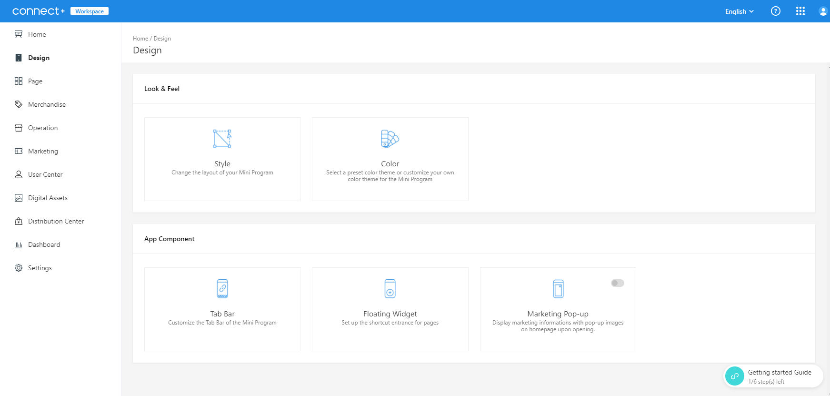Open the user profile avatar icon
The width and height of the screenshot is (830, 396).
(823, 11)
